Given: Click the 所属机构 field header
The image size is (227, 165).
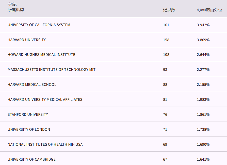Looking at the screenshot, I should coord(16,10).
